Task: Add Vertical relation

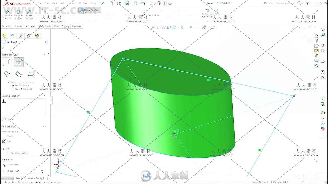Action: click(x=9, y=136)
